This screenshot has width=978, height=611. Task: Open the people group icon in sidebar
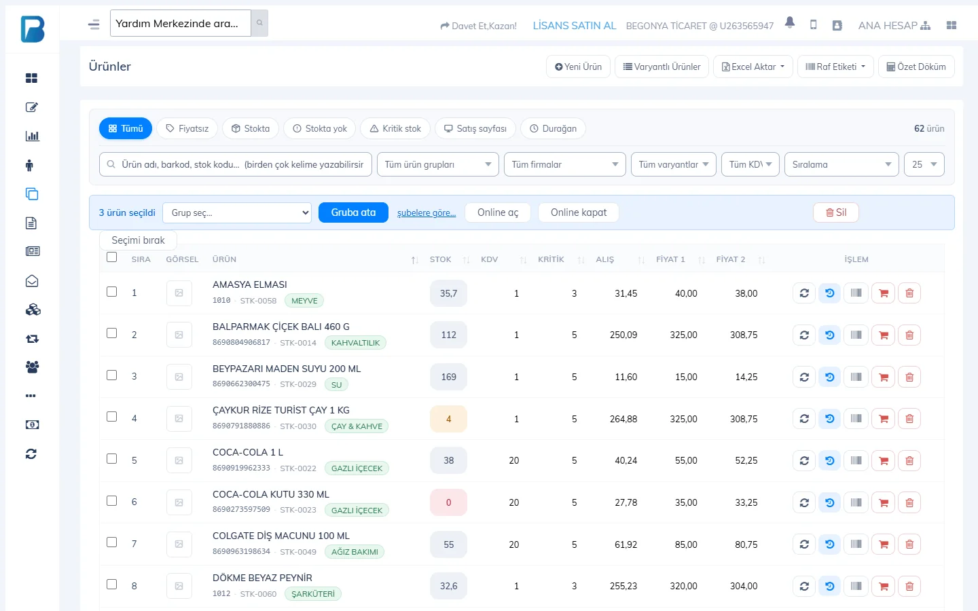click(x=32, y=367)
